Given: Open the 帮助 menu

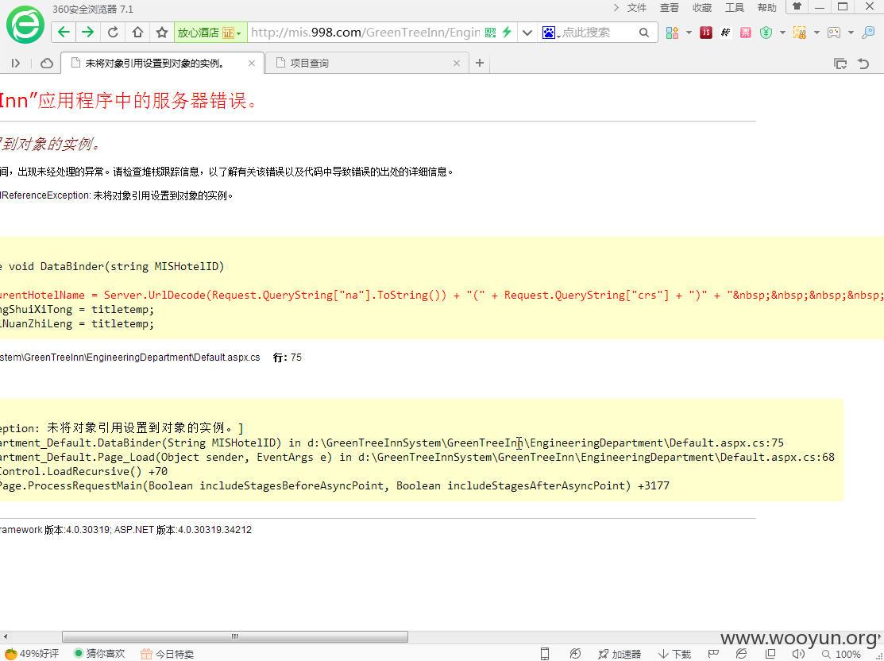Looking at the screenshot, I should [766, 8].
